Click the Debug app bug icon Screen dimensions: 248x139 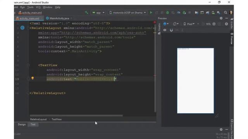pos(167,13)
